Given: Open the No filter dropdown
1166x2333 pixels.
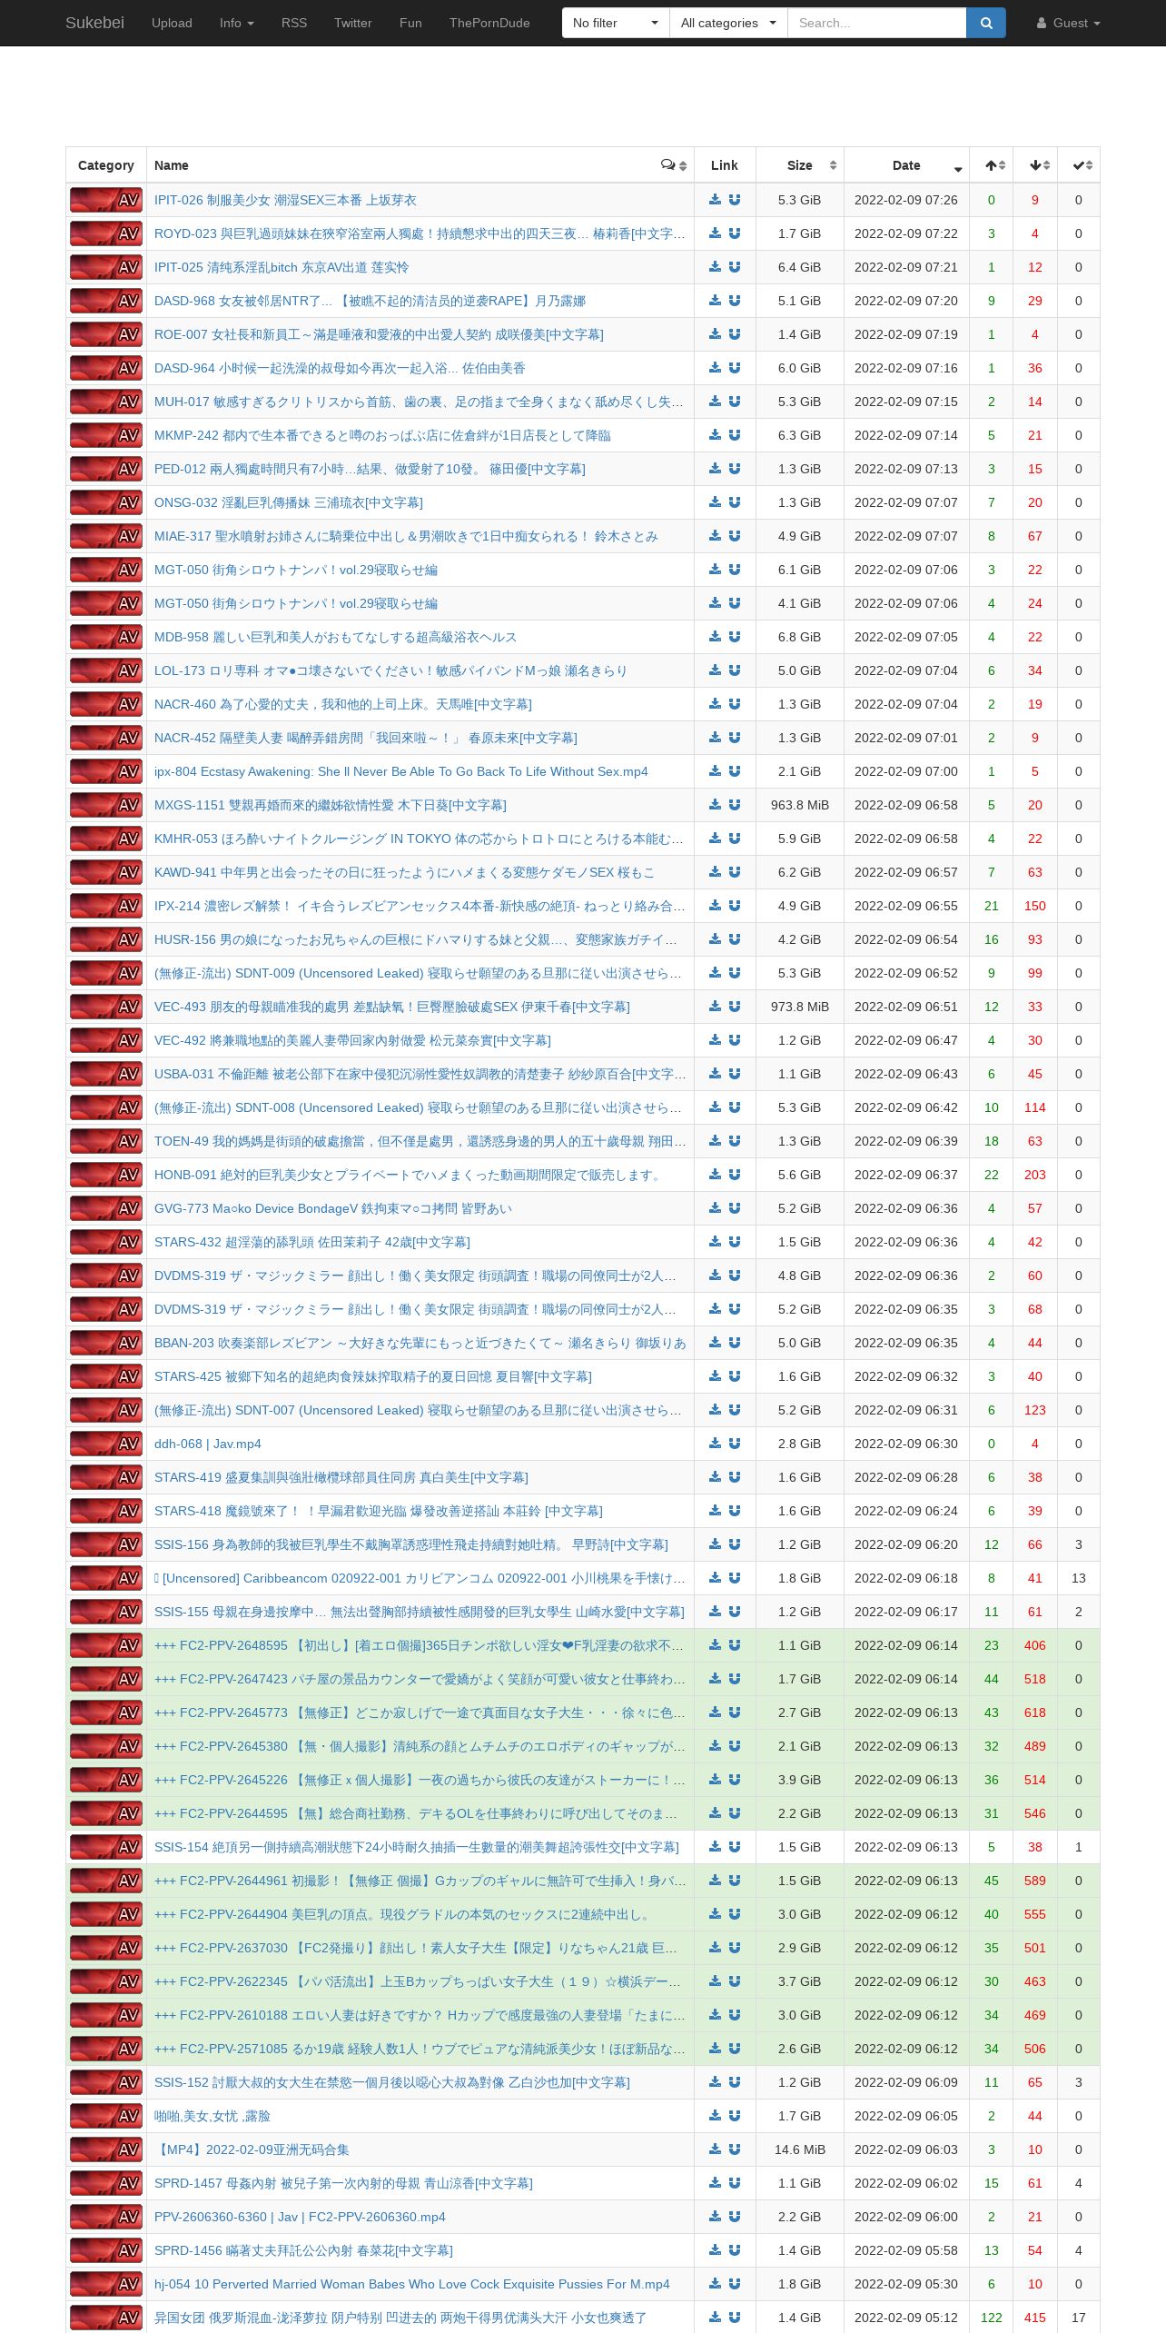Looking at the screenshot, I should tap(616, 23).
